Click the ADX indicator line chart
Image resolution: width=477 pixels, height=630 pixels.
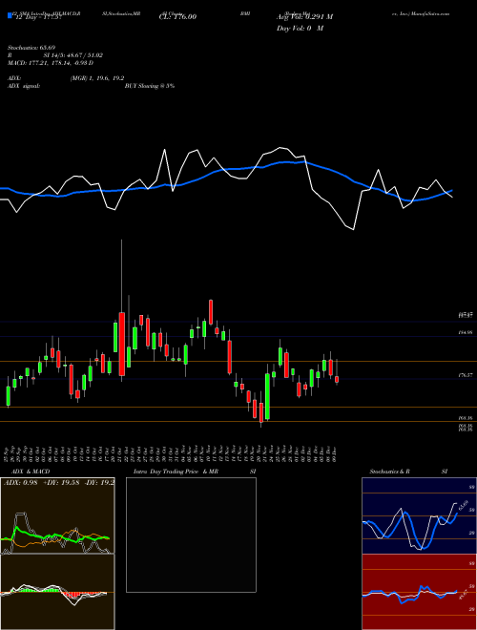tap(57, 515)
